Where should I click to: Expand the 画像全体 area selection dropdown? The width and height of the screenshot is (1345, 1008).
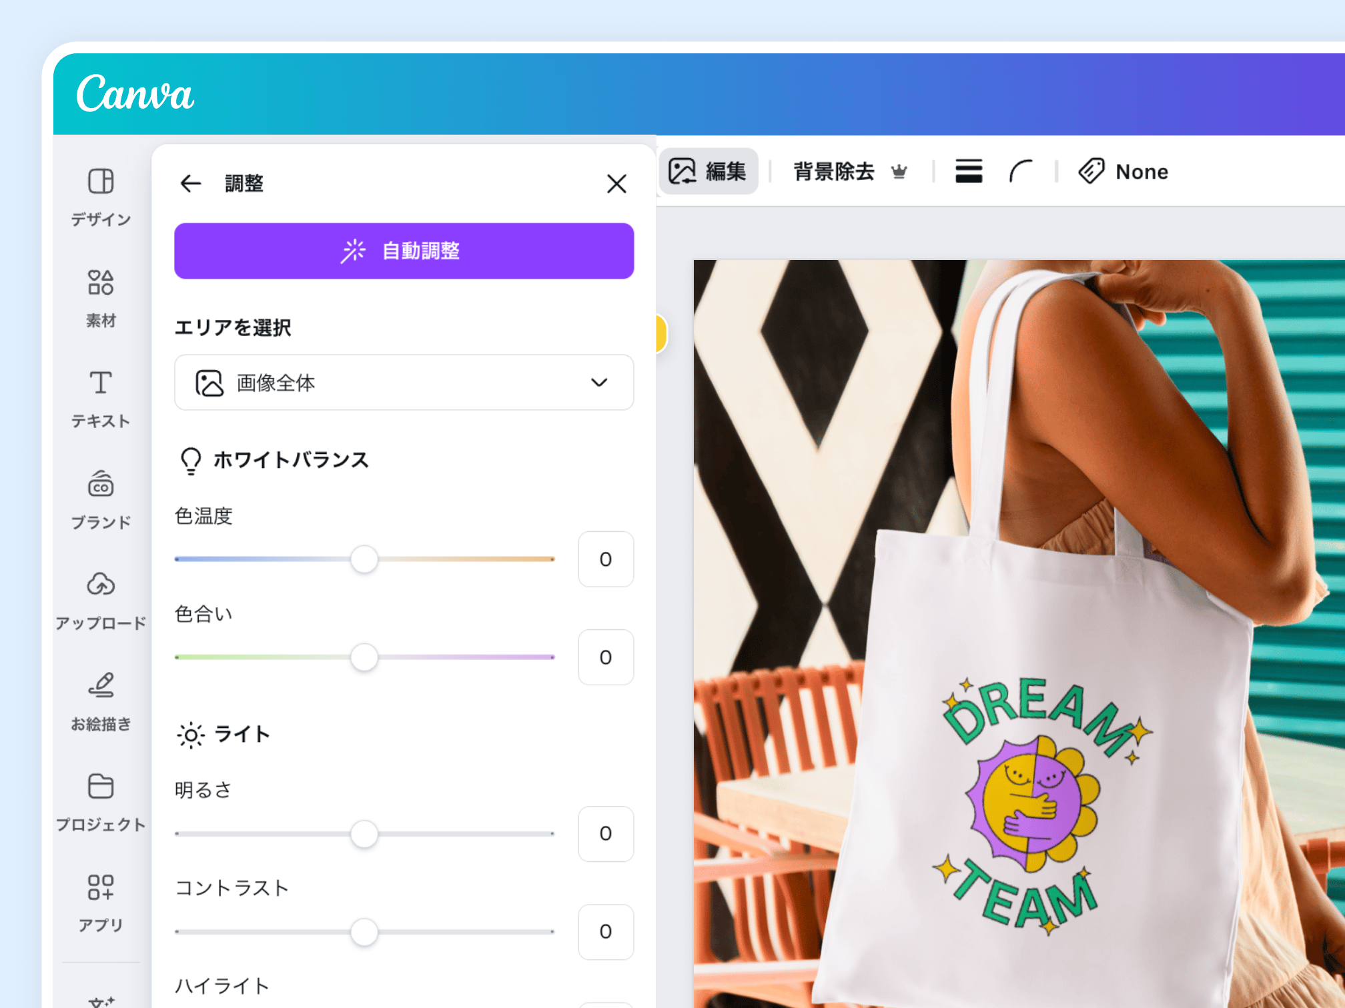point(404,383)
